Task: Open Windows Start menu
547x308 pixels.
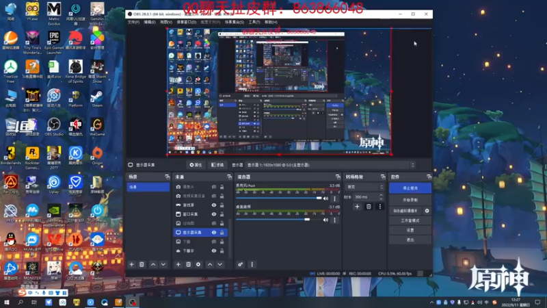Action: (x=7, y=303)
